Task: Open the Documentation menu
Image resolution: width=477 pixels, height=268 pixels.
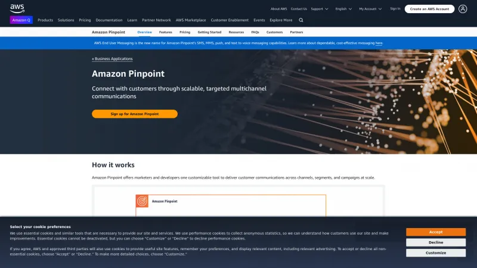Action: click(109, 20)
